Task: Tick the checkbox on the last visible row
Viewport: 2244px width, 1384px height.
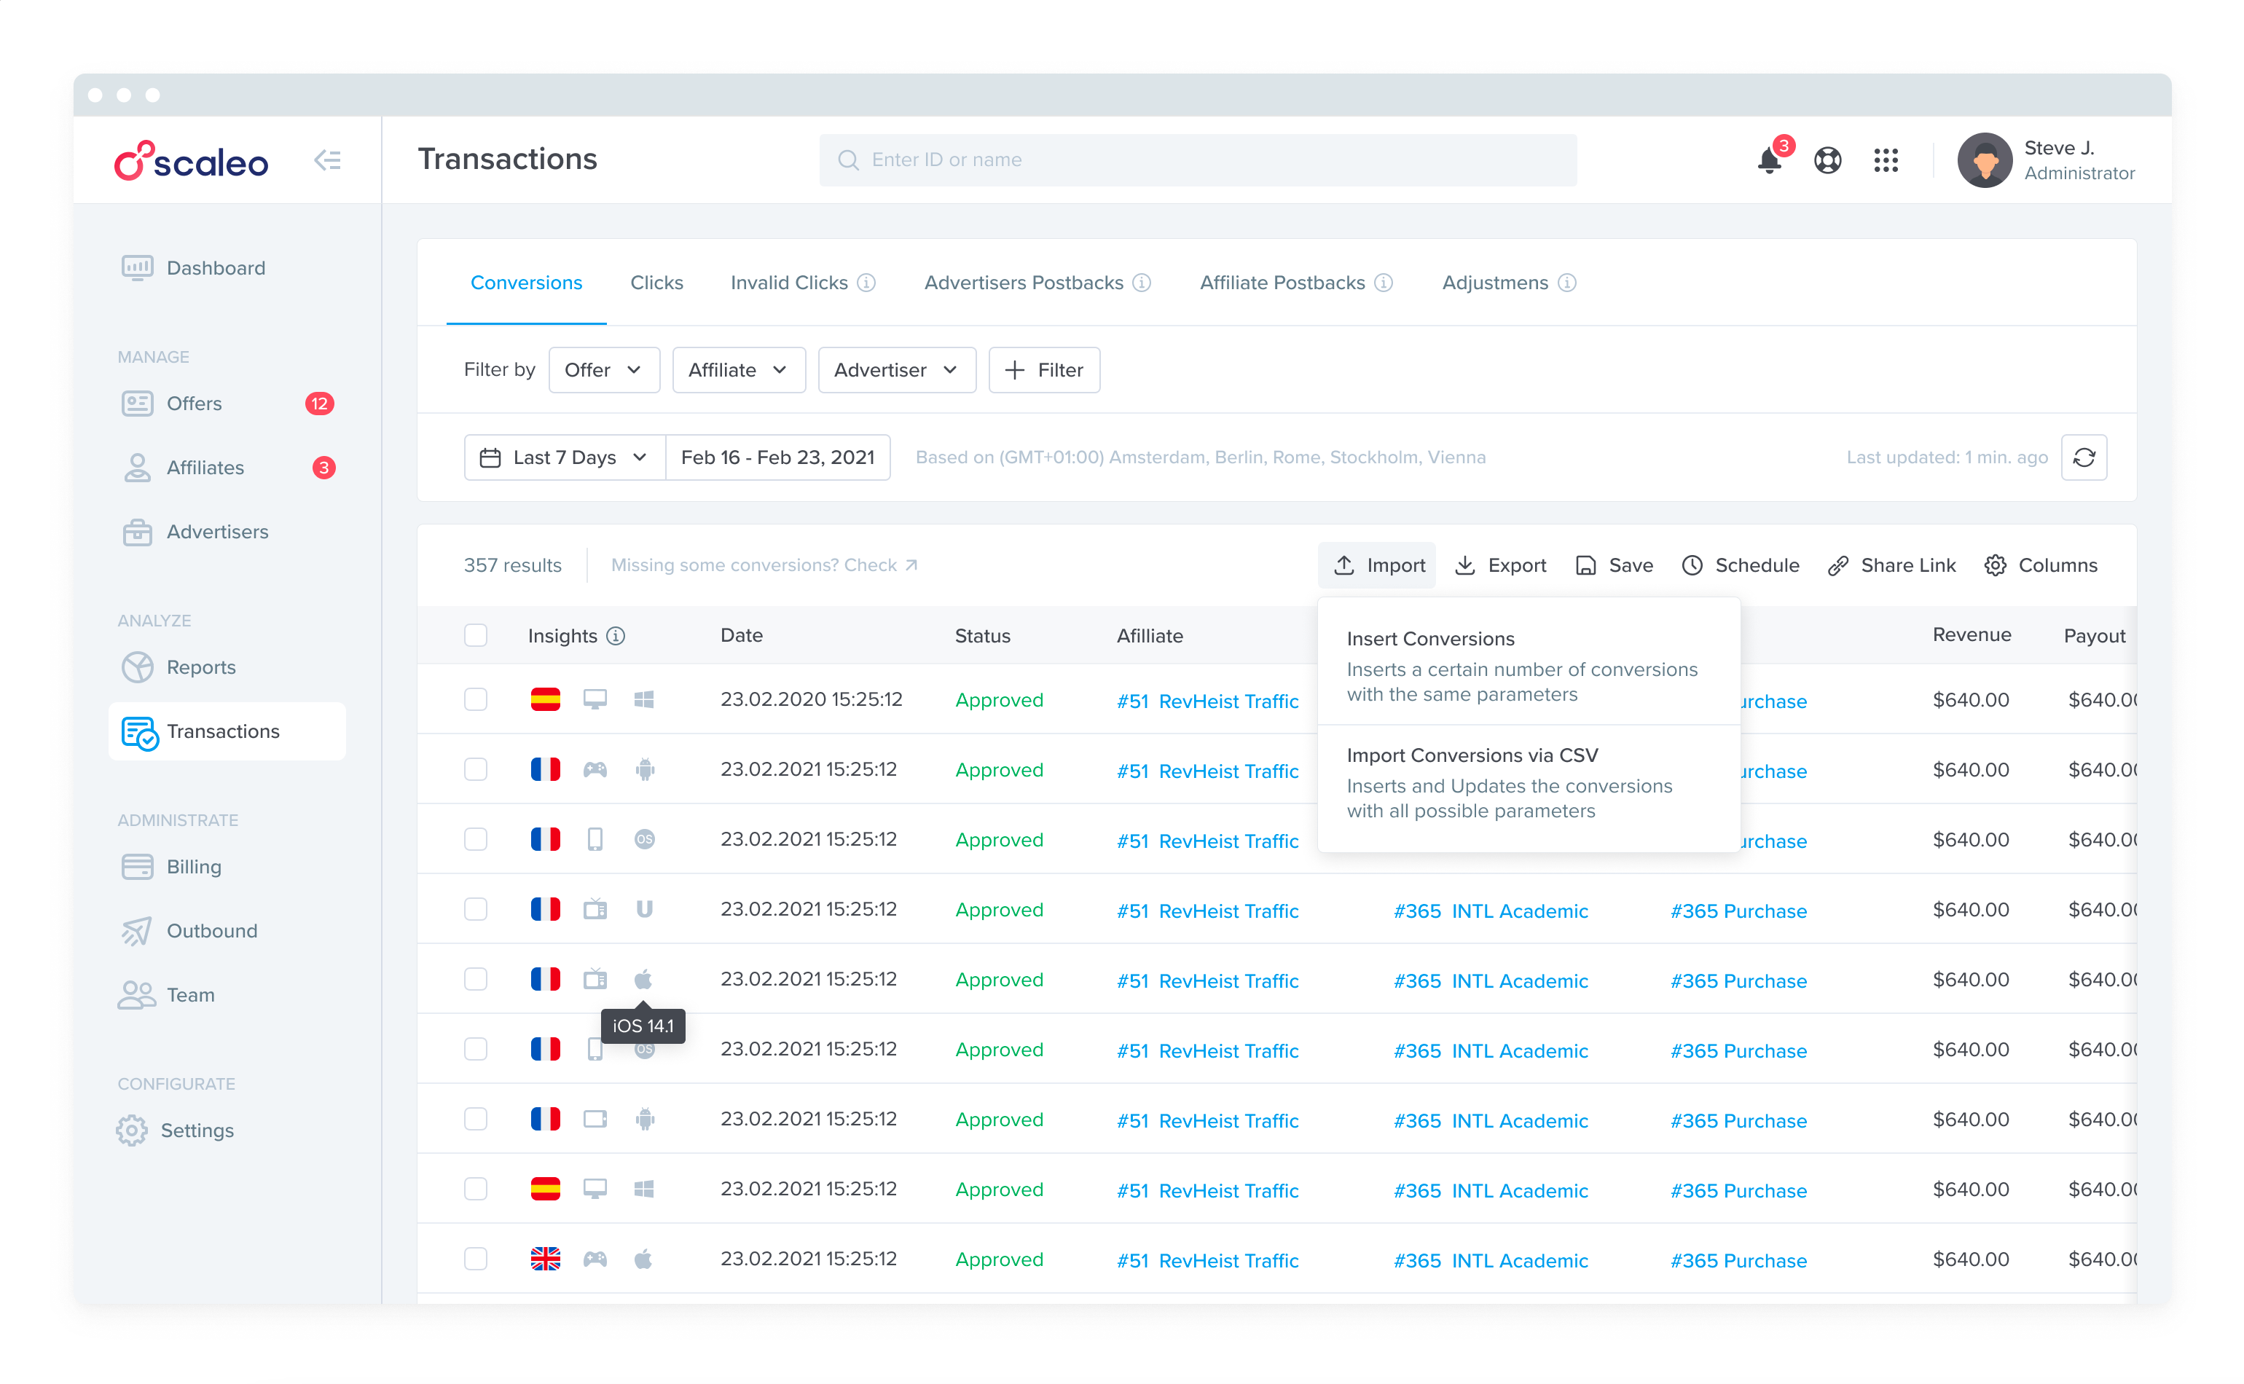Action: pyautogui.click(x=476, y=1259)
